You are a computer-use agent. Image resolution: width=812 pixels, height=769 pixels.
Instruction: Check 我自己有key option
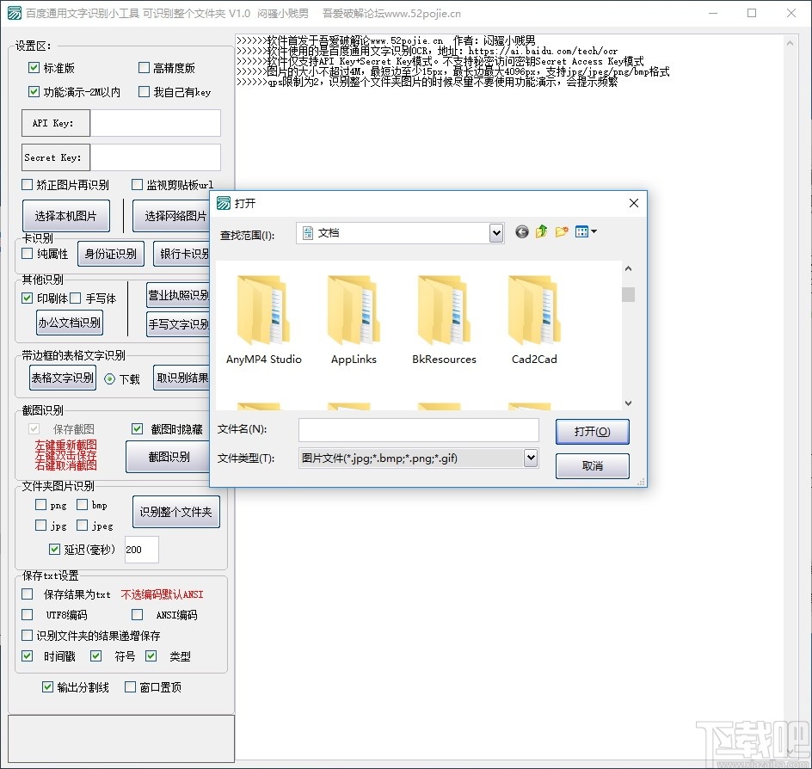(x=143, y=92)
